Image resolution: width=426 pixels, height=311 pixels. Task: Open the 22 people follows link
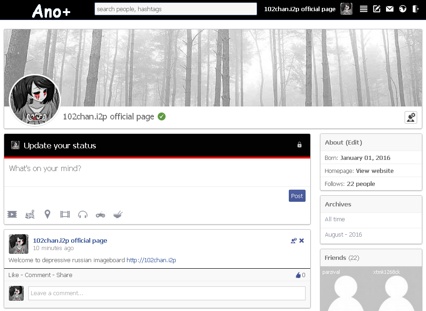[x=361, y=184]
